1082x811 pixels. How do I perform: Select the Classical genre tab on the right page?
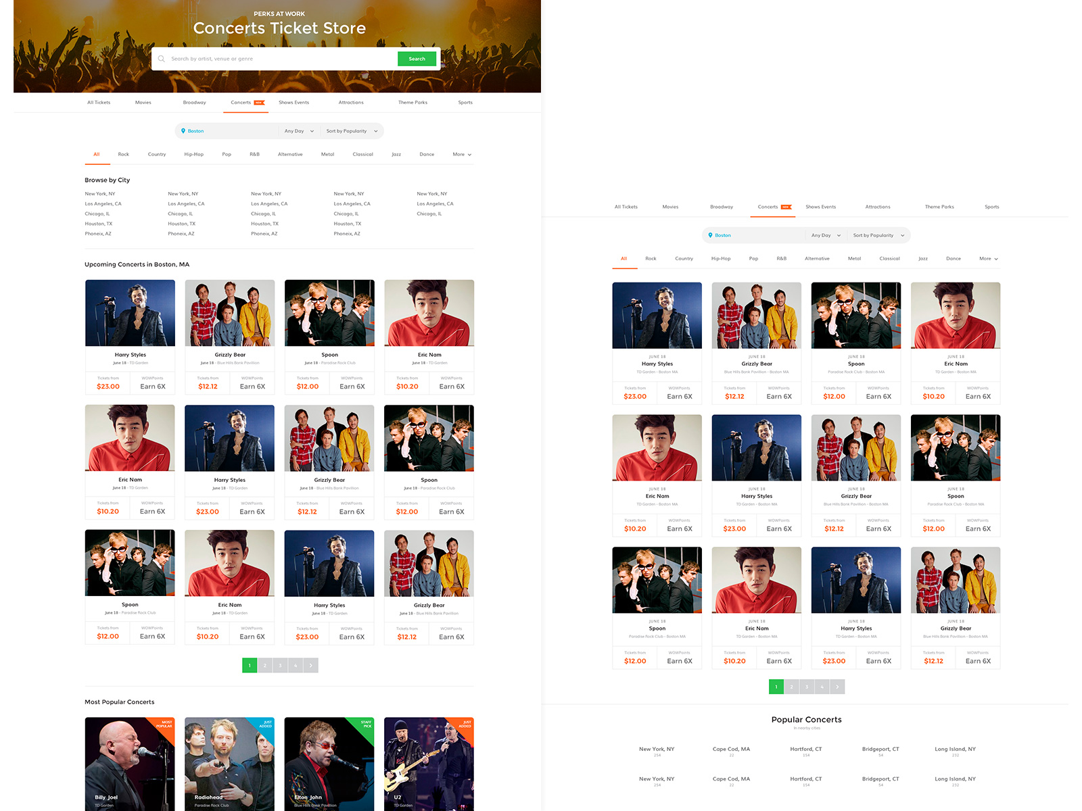[x=889, y=259]
